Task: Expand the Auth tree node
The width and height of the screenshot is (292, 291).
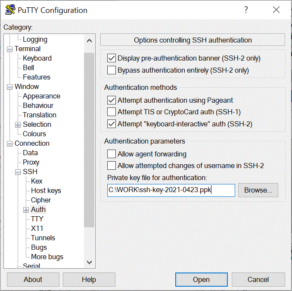Action: [26, 210]
